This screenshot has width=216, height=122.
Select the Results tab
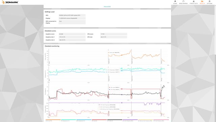[202, 2]
